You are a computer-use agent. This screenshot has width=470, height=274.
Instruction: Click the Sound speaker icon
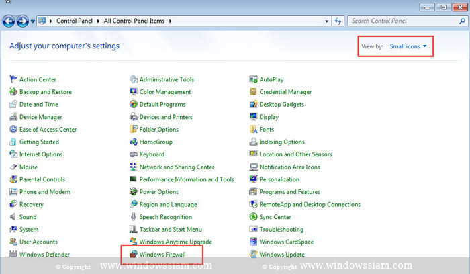(x=13, y=217)
